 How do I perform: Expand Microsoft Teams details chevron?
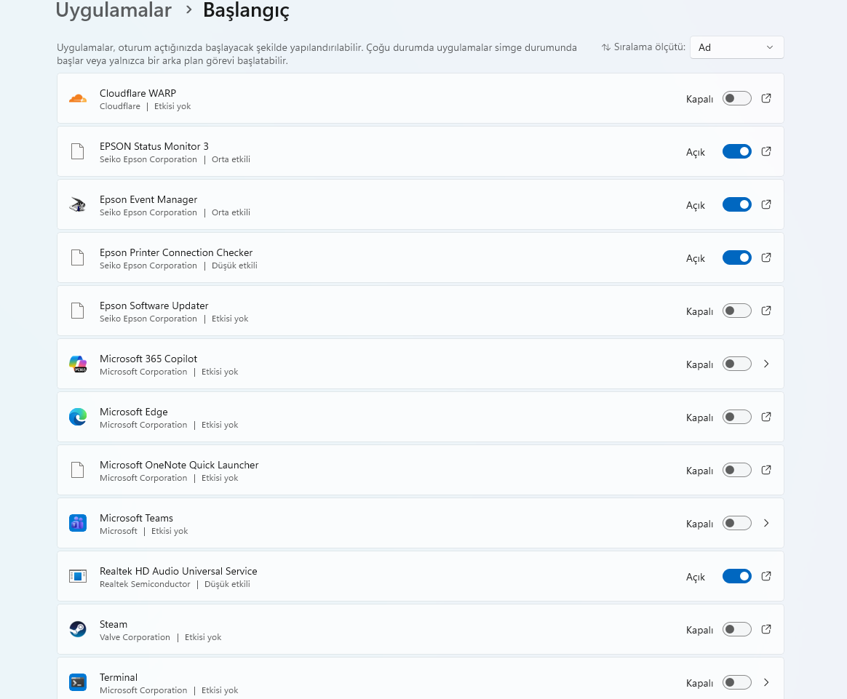[766, 524]
